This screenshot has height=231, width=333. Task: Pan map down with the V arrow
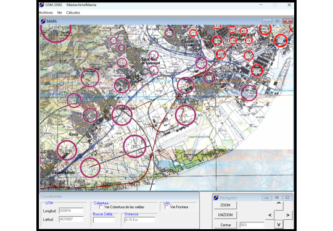tap(279, 224)
